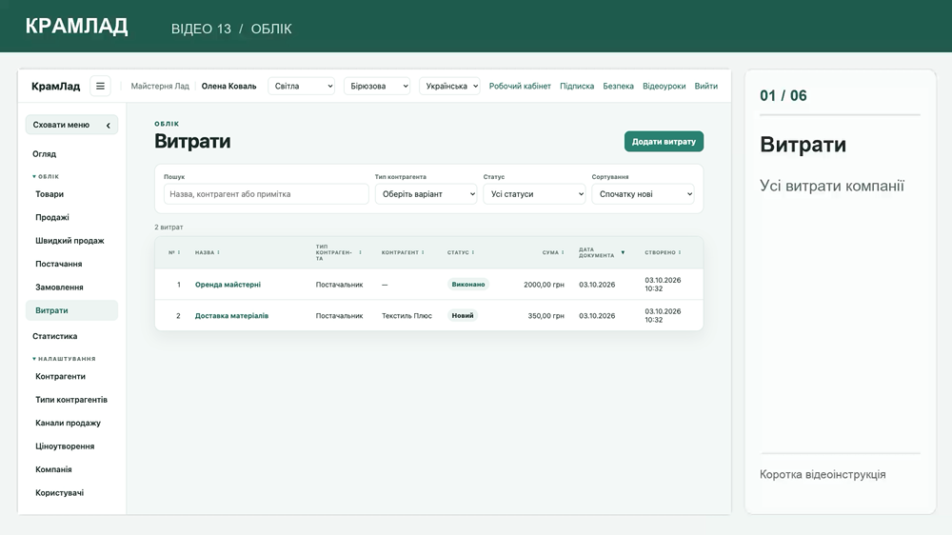Click the 2 витрат count text
The height and width of the screenshot is (535, 952).
point(169,228)
